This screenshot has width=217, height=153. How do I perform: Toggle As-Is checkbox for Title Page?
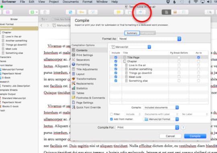coord(199,57)
